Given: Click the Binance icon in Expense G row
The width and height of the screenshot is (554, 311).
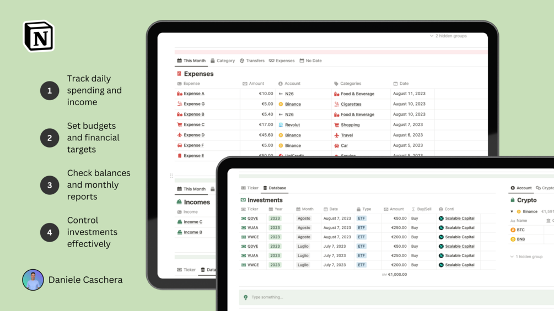Looking at the screenshot, I should 281,104.
